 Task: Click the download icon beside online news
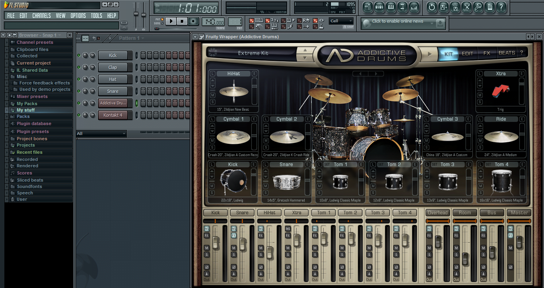click(440, 24)
